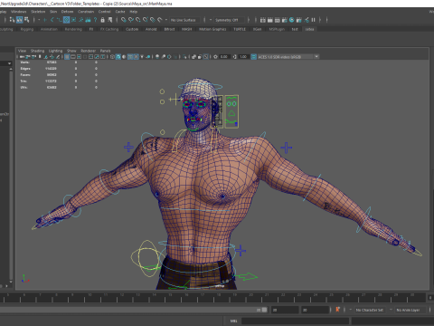Click the make live surface magnet icon
The height and width of the screenshot is (326, 434).
(x=160, y=20)
